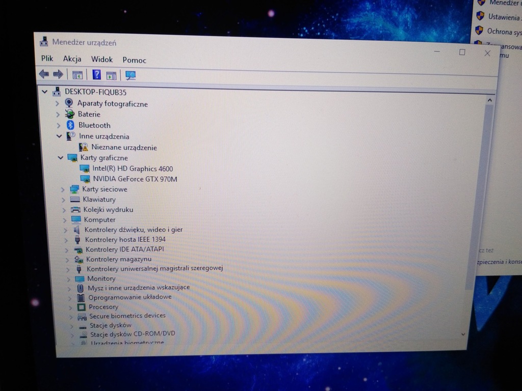Select the Nieznane urządzenie entry
522x391 pixels.
click(124, 147)
